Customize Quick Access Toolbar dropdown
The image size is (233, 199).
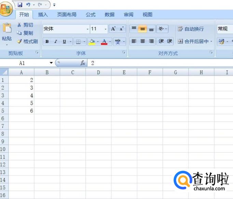click(x=54, y=5)
